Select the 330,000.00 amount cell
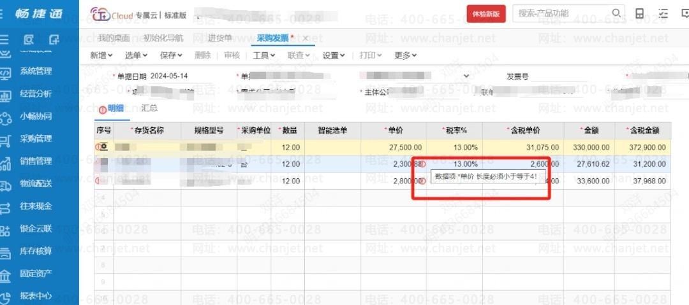Image resolution: width=689 pixels, height=305 pixels. (589, 148)
